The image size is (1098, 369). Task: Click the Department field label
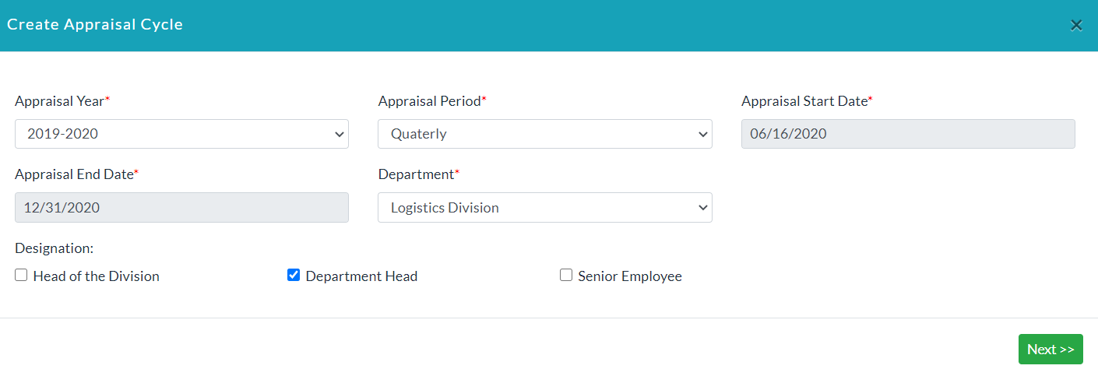[417, 174]
